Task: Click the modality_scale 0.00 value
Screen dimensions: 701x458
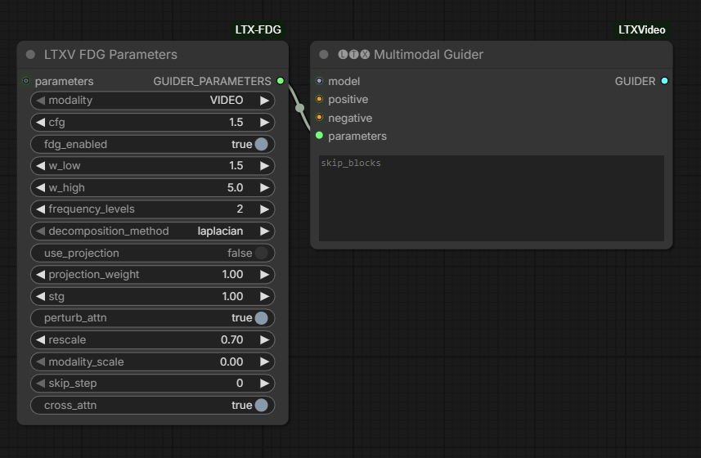Action: (231, 361)
